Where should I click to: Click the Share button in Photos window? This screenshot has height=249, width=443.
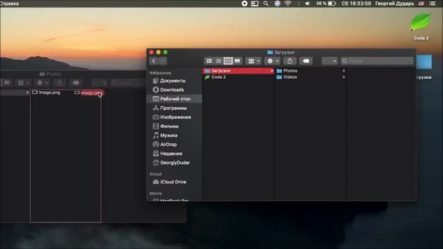click(60, 83)
